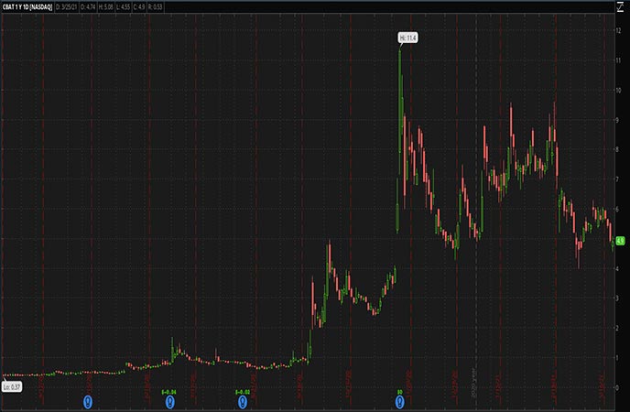Click the L: 4.55 low price readout
The width and height of the screenshot is (630, 412).
pyautogui.click(x=124, y=7)
